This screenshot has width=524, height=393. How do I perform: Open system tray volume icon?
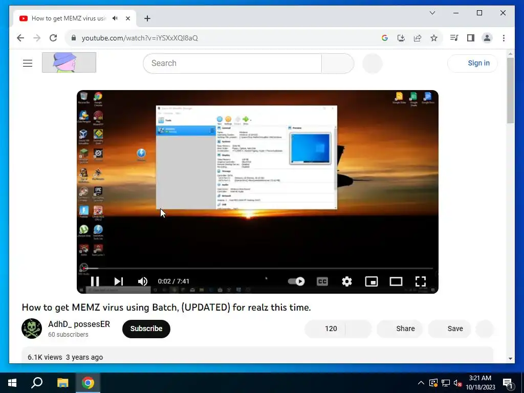[458, 383]
